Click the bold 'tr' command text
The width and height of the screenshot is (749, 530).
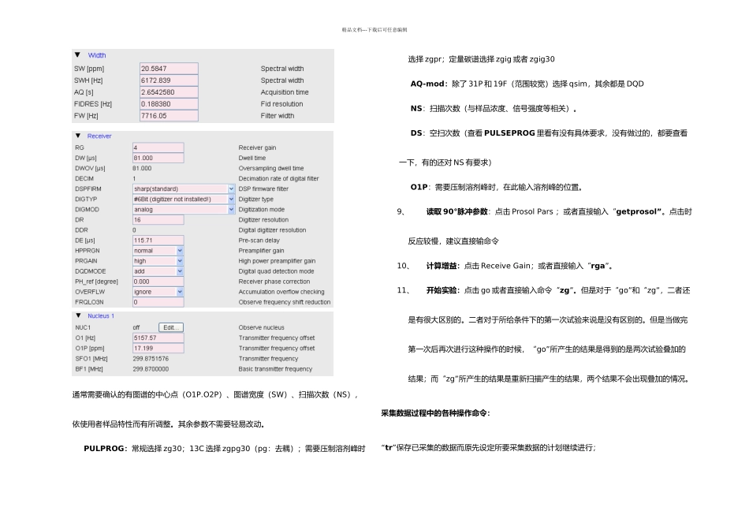pos(389,448)
